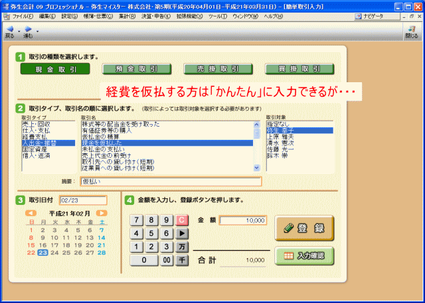Select 弥生 幸子 in 取引対象 list
This screenshot has height=303, width=425.
click(x=299, y=131)
